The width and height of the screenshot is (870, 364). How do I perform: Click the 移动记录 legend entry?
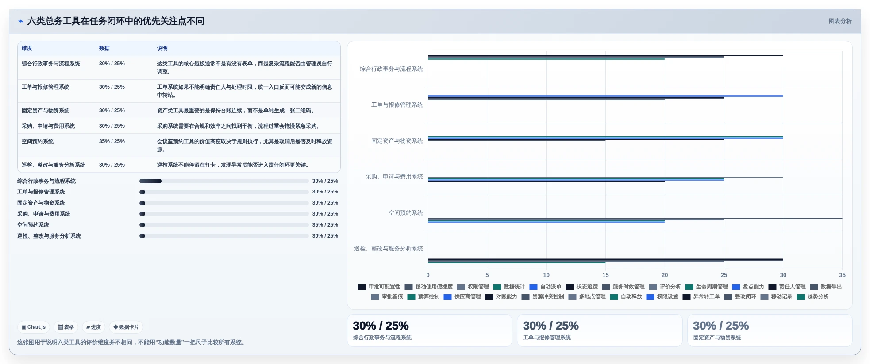pos(776,297)
